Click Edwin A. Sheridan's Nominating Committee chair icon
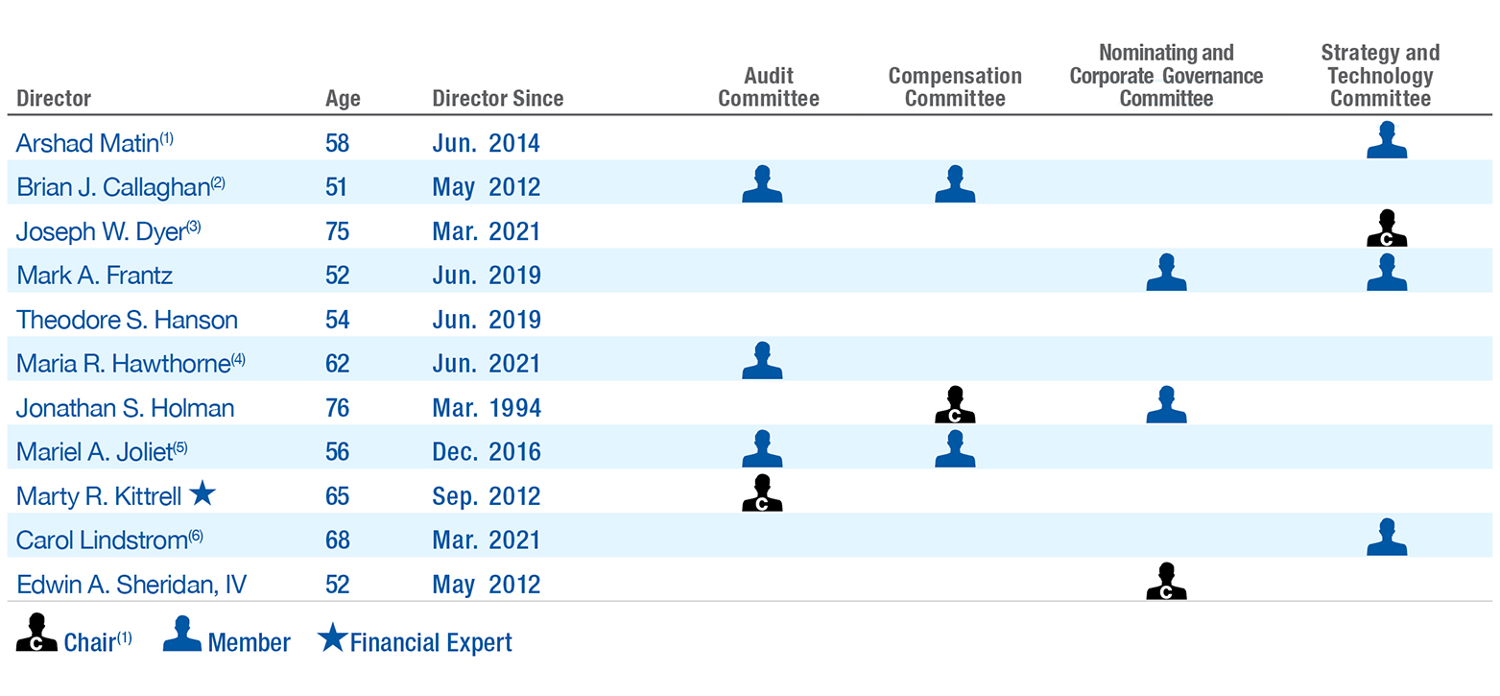The height and width of the screenshot is (696, 1500). (1166, 582)
